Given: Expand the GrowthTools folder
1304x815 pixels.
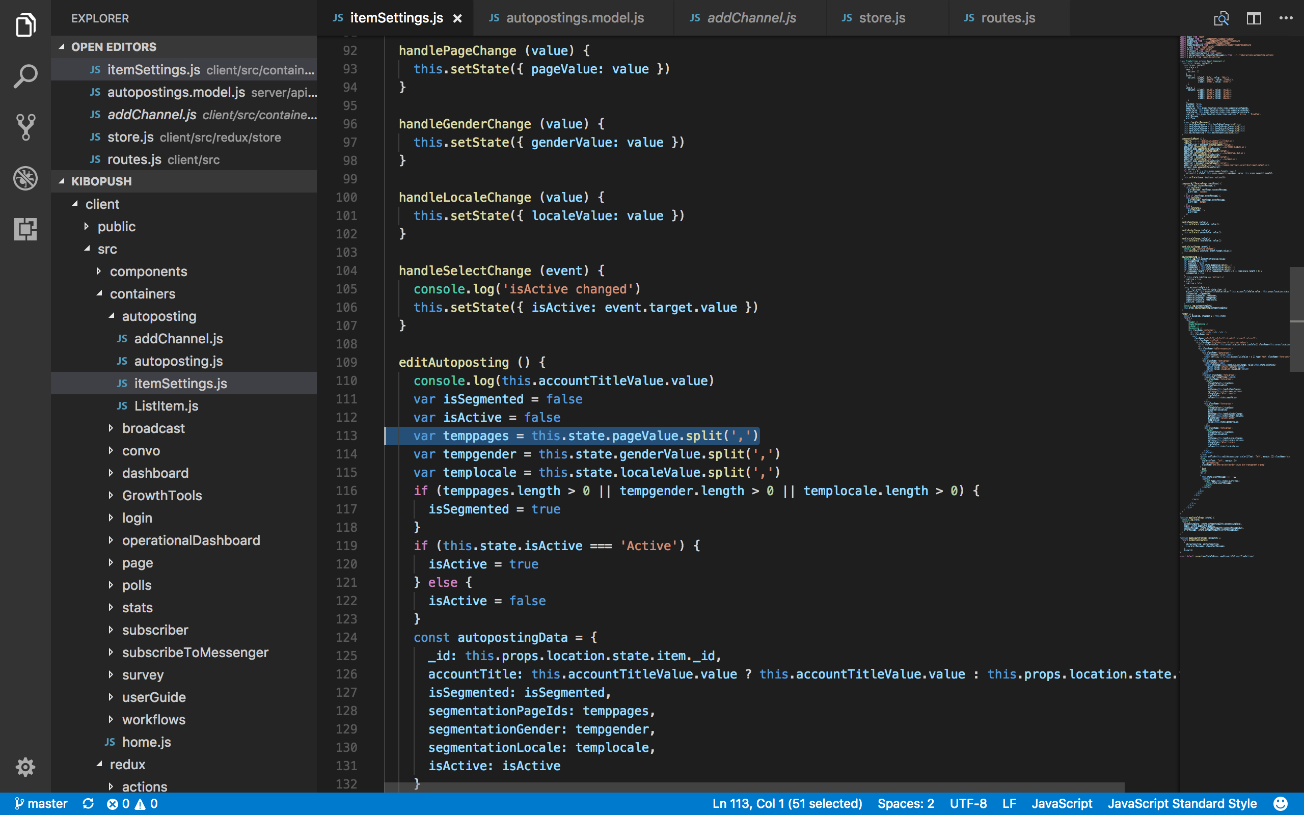Looking at the screenshot, I should (x=184, y=495).
